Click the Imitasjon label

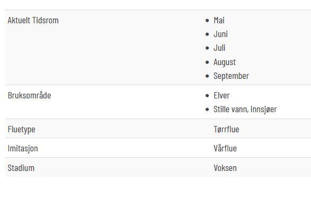click(x=23, y=148)
